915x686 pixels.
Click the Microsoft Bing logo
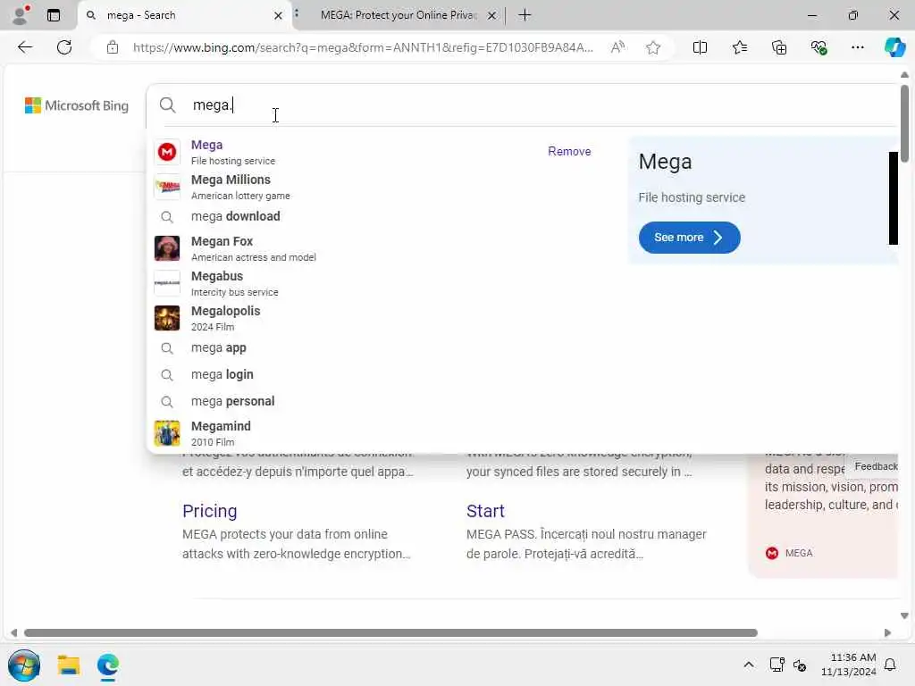click(77, 105)
